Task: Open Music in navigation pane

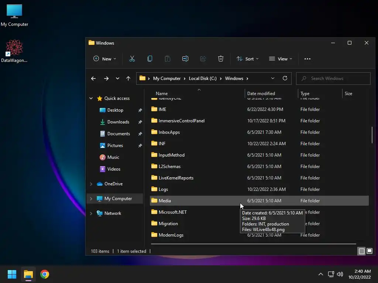Action: pyautogui.click(x=113, y=157)
